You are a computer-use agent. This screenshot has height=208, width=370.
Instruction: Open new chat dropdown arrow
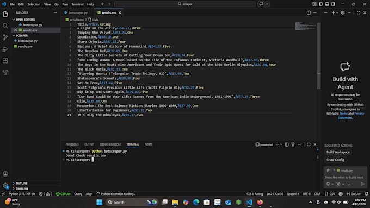[x=337, y=12]
